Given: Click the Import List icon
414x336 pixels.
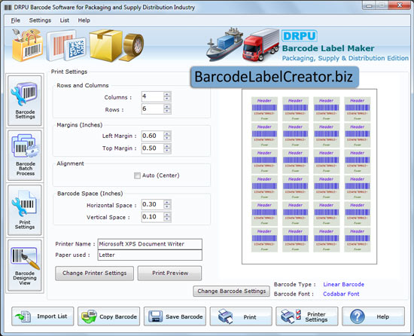Looking at the screenshot, I should 23,316.
